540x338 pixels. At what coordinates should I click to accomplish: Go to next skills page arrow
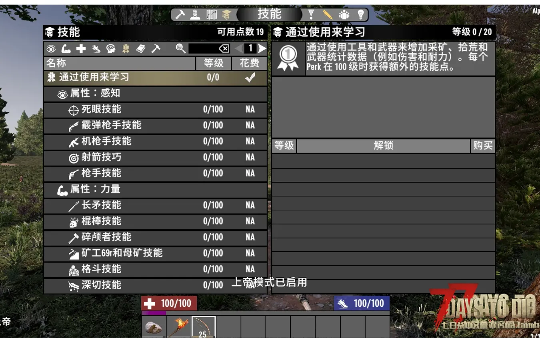pyautogui.click(x=262, y=48)
